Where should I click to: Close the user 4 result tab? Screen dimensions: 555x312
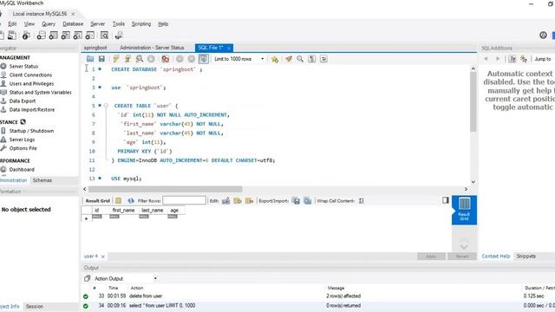pyautogui.click(x=103, y=257)
